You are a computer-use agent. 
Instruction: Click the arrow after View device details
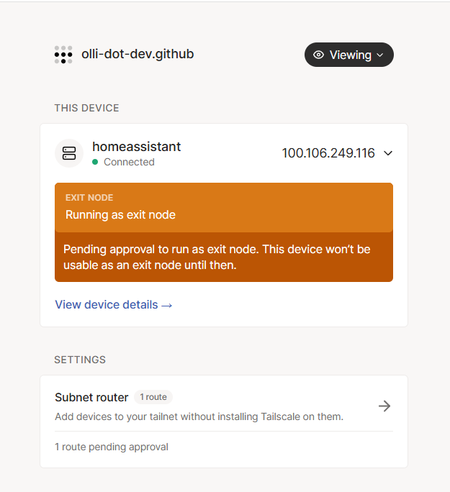(x=167, y=305)
